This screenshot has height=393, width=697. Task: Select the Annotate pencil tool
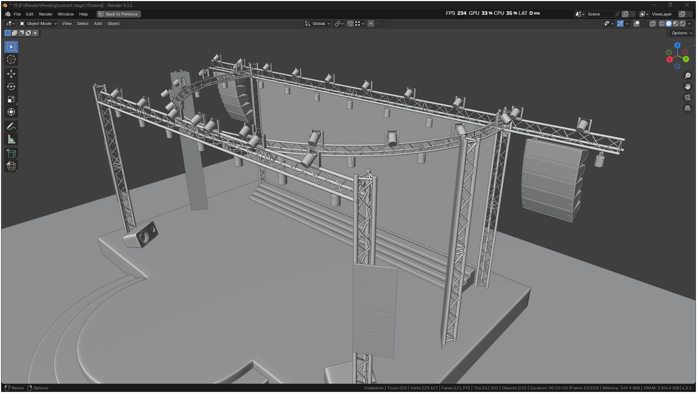pos(11,127)
